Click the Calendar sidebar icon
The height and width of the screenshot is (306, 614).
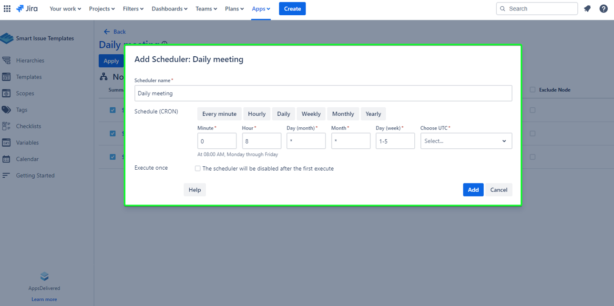6,159
